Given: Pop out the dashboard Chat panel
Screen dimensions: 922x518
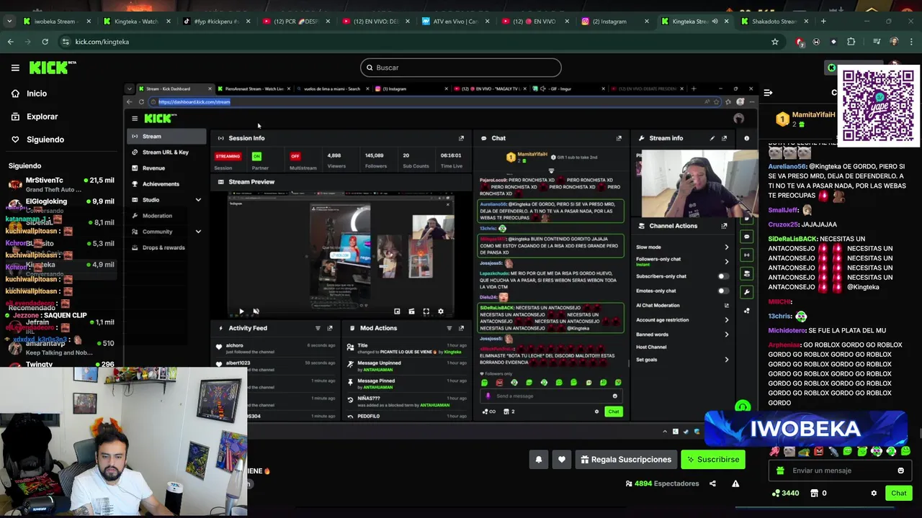Looking at the screenshot, I should pyautogui.click(x=619, y=137).
